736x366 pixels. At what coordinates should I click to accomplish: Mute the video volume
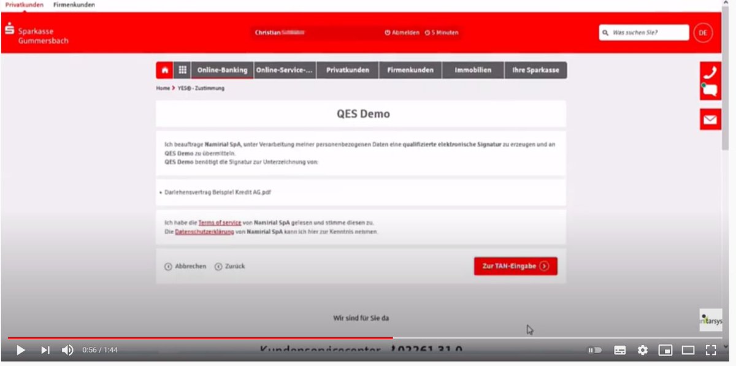pyautogui.click(x=67, y=350)
